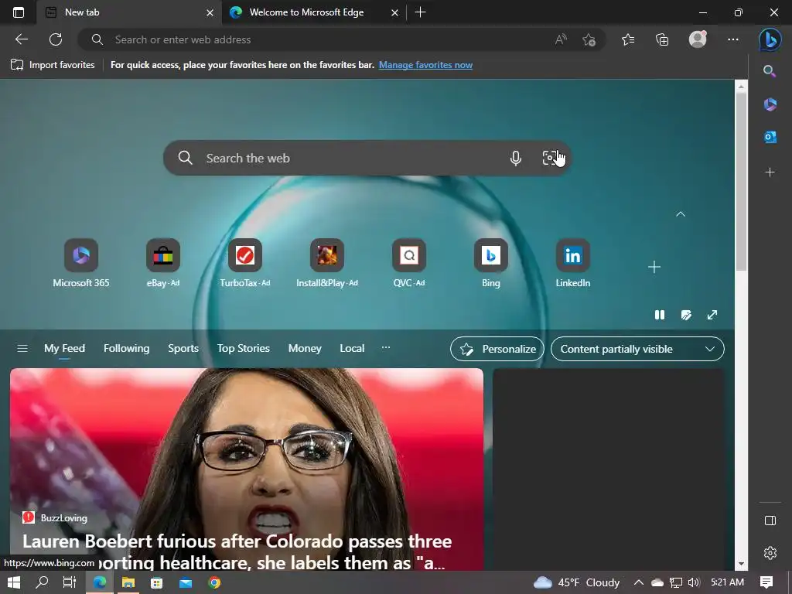Open Bing Discover sidebar button
Image resolution: width=792 pixels, height=594 pixels.
coord(770,39)
